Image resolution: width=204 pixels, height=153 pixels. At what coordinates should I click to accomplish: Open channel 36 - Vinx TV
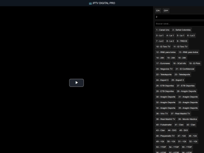(x=162, y=114)
